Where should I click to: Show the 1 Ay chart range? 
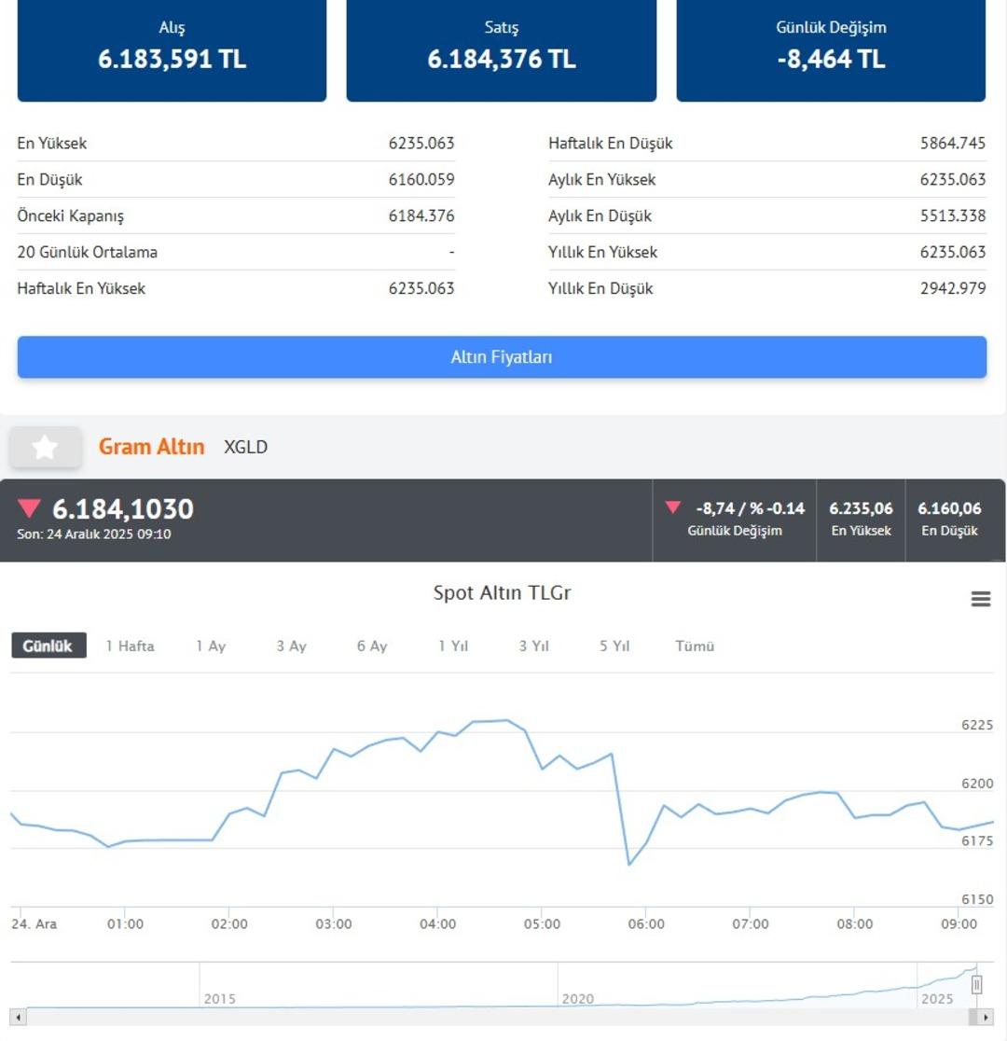point(211,645)
